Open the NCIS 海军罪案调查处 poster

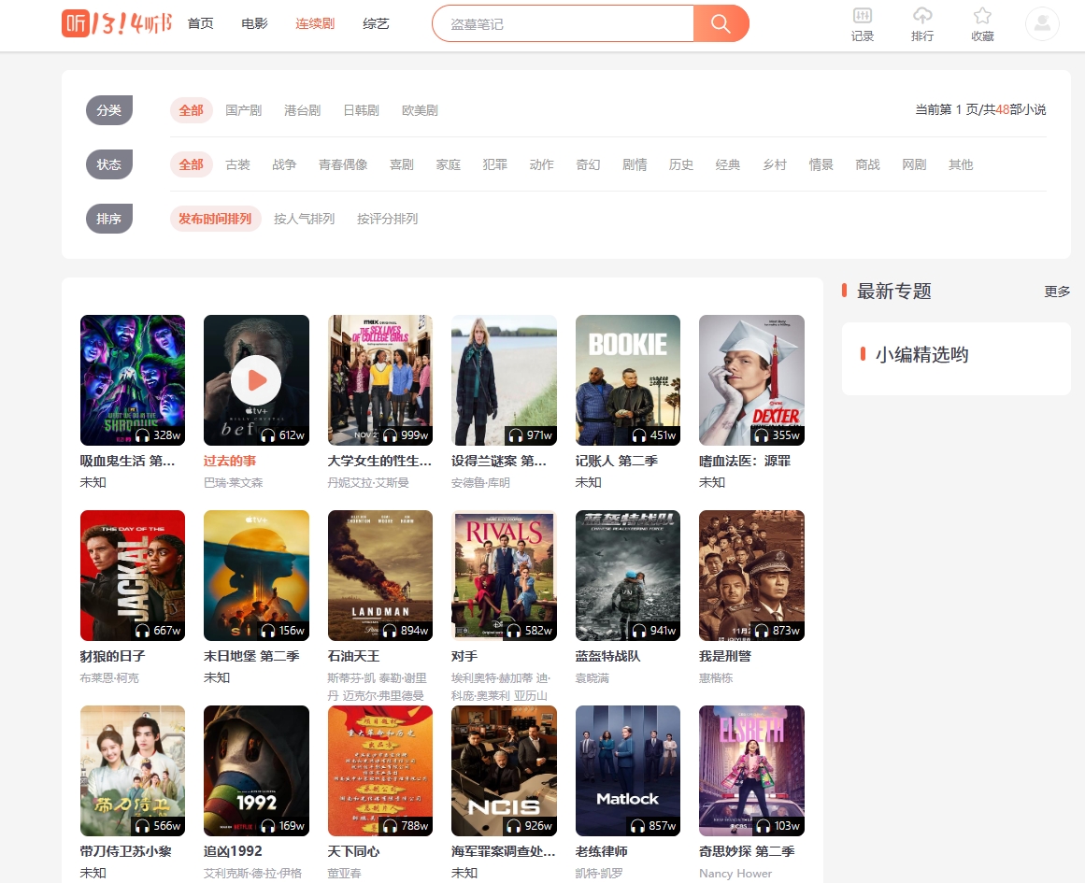point(504,770)
